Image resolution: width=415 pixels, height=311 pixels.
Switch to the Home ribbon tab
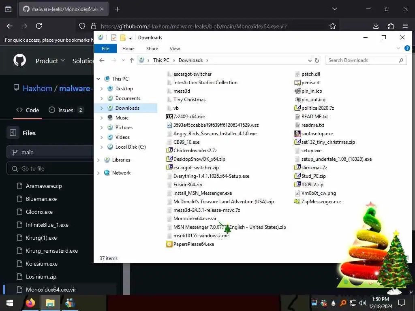pos(128,49)
